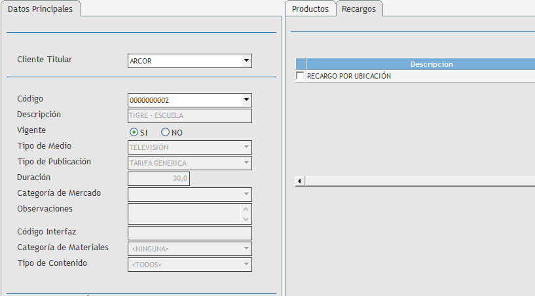
Task: Open the Código dropdown list
Action: click(x=246, y=100)
